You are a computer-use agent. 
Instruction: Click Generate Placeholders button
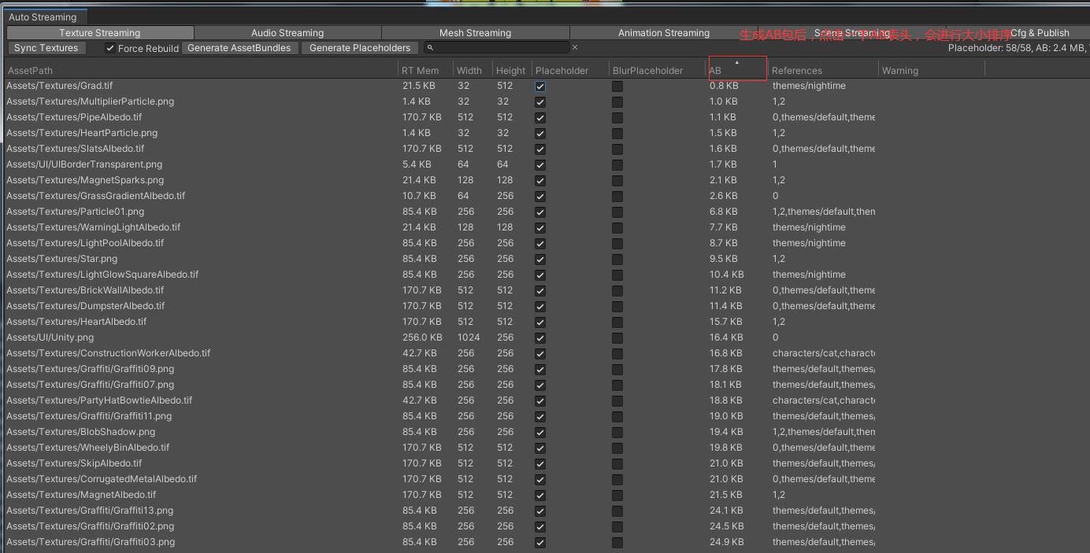click(360, 48)
